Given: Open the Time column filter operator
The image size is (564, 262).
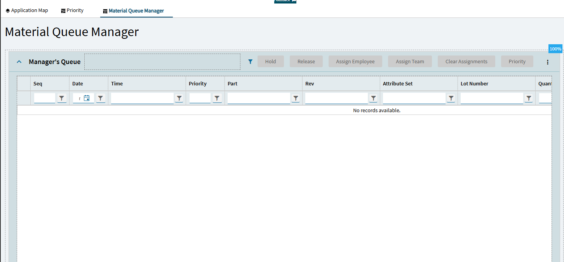Looking at the screenshot, I should coord(179,98).
